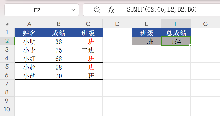Click the select-all corner triangle
The width and height of the screenshot is (220, 116).
click(7, 24)
